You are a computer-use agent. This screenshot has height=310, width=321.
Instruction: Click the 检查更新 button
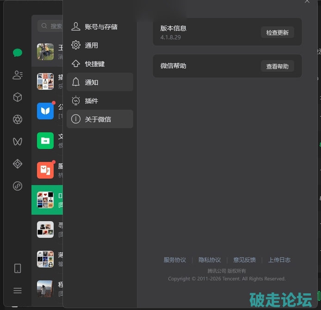tap(277, 33)
